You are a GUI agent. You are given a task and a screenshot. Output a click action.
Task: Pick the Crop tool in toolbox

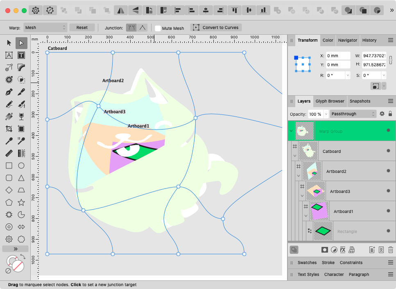pos(9,129)
